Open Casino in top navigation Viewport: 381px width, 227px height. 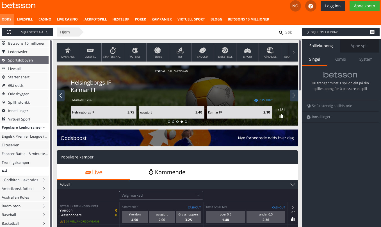45,19
